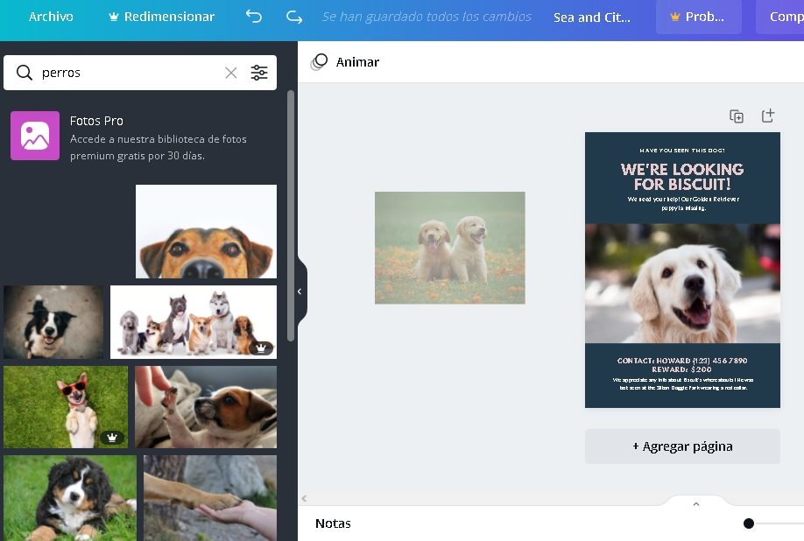This screenshot has height=541, width=804.
Task: Click the 'Prob...' upgrade button
Action: coord(698,17)
